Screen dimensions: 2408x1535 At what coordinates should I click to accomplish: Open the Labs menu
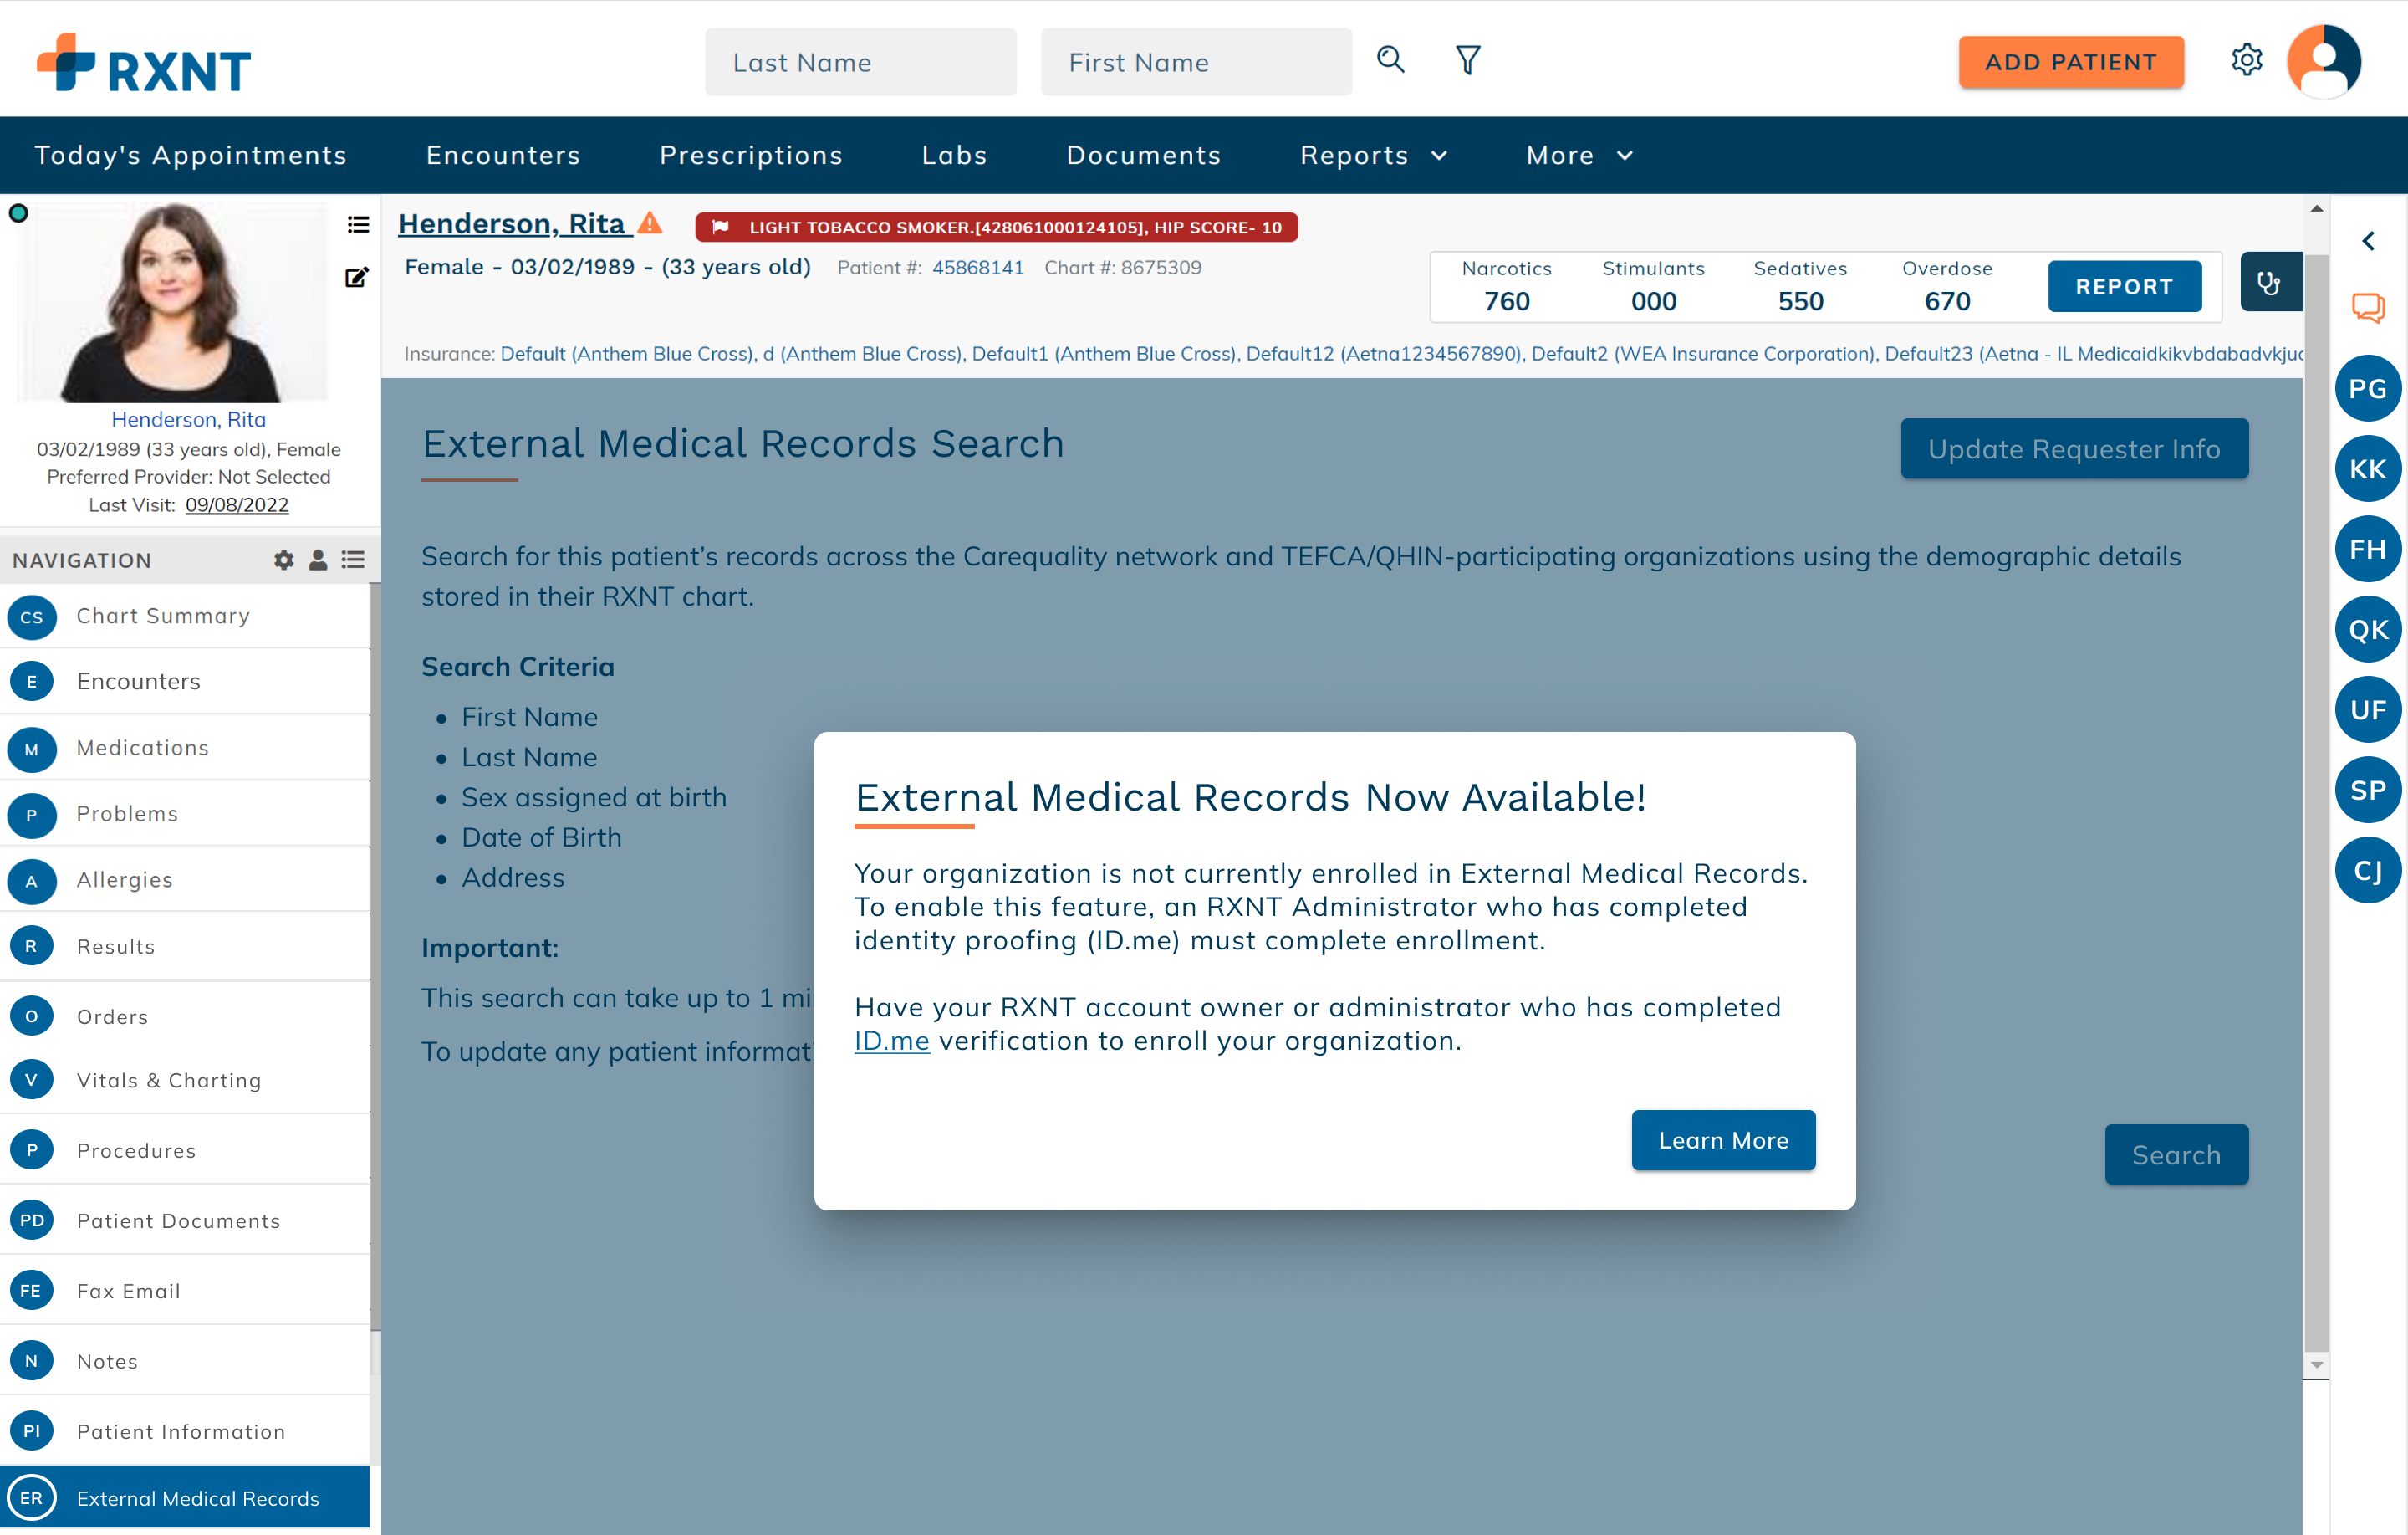point(954,155)
